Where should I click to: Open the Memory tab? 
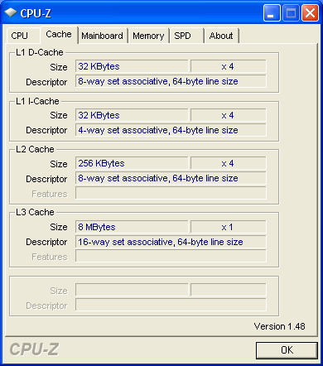[x=148, y=36]
